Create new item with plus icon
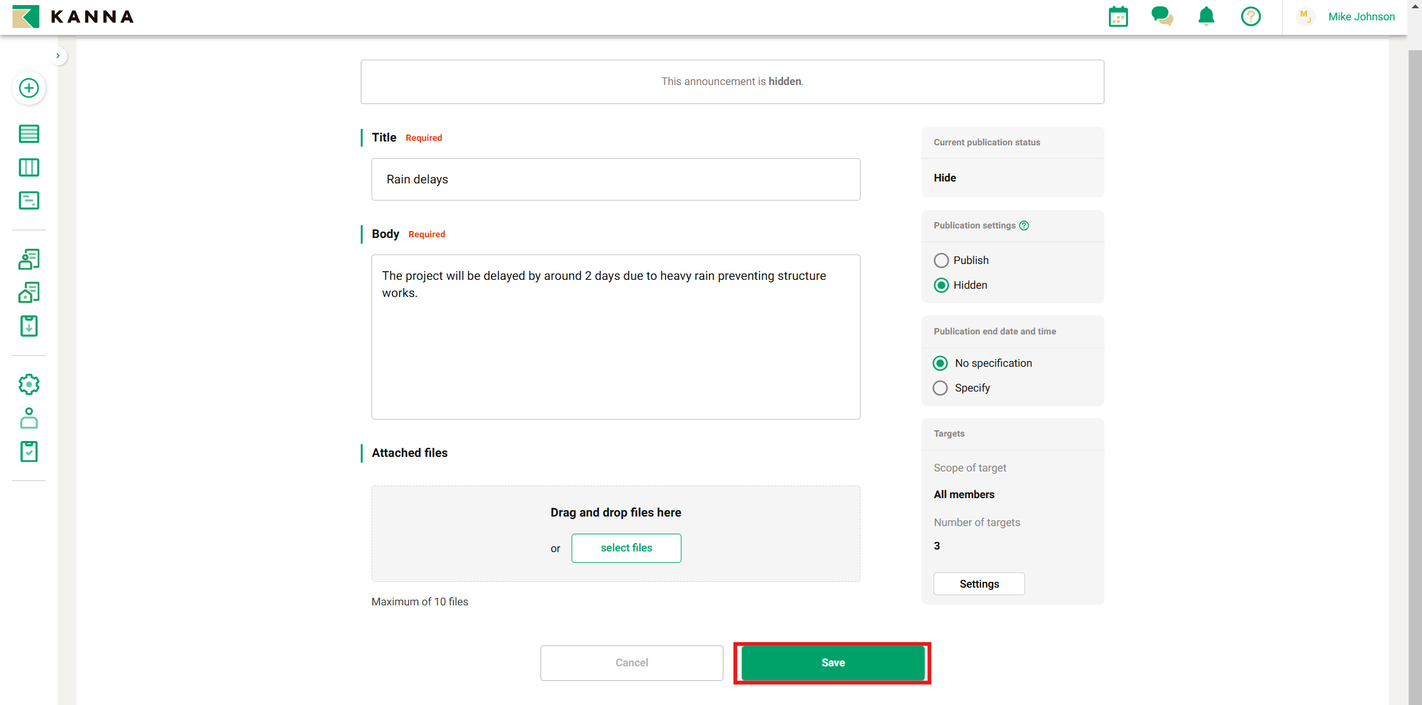Screen dimensions: 1422x705 29,88
